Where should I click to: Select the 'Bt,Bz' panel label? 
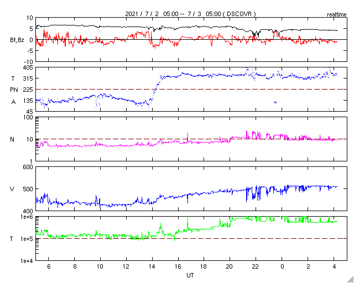(17, 41)
